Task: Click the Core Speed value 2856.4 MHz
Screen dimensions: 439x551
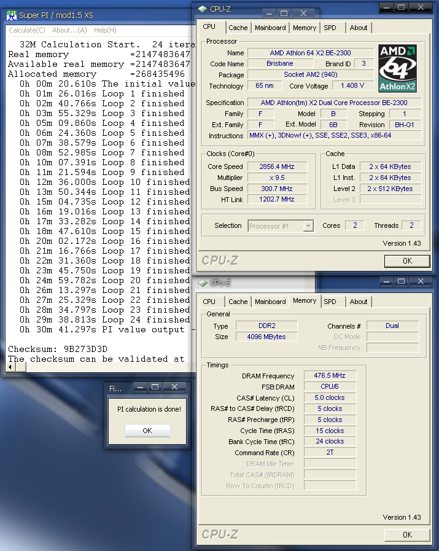Action: pos(277,166)
